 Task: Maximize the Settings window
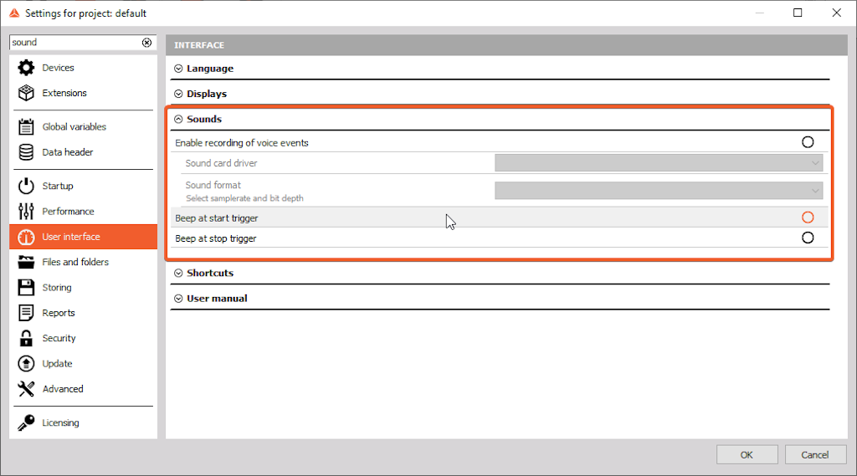click(798, 13)
